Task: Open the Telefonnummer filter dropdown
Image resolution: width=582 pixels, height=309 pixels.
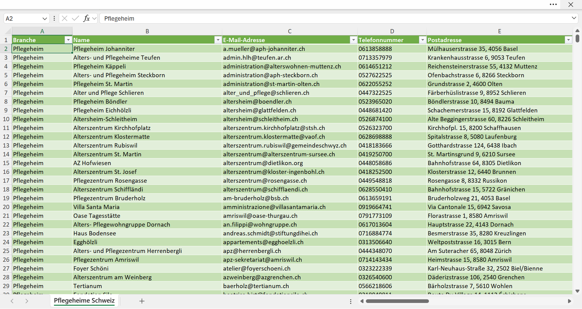Action: click(423, 40)
